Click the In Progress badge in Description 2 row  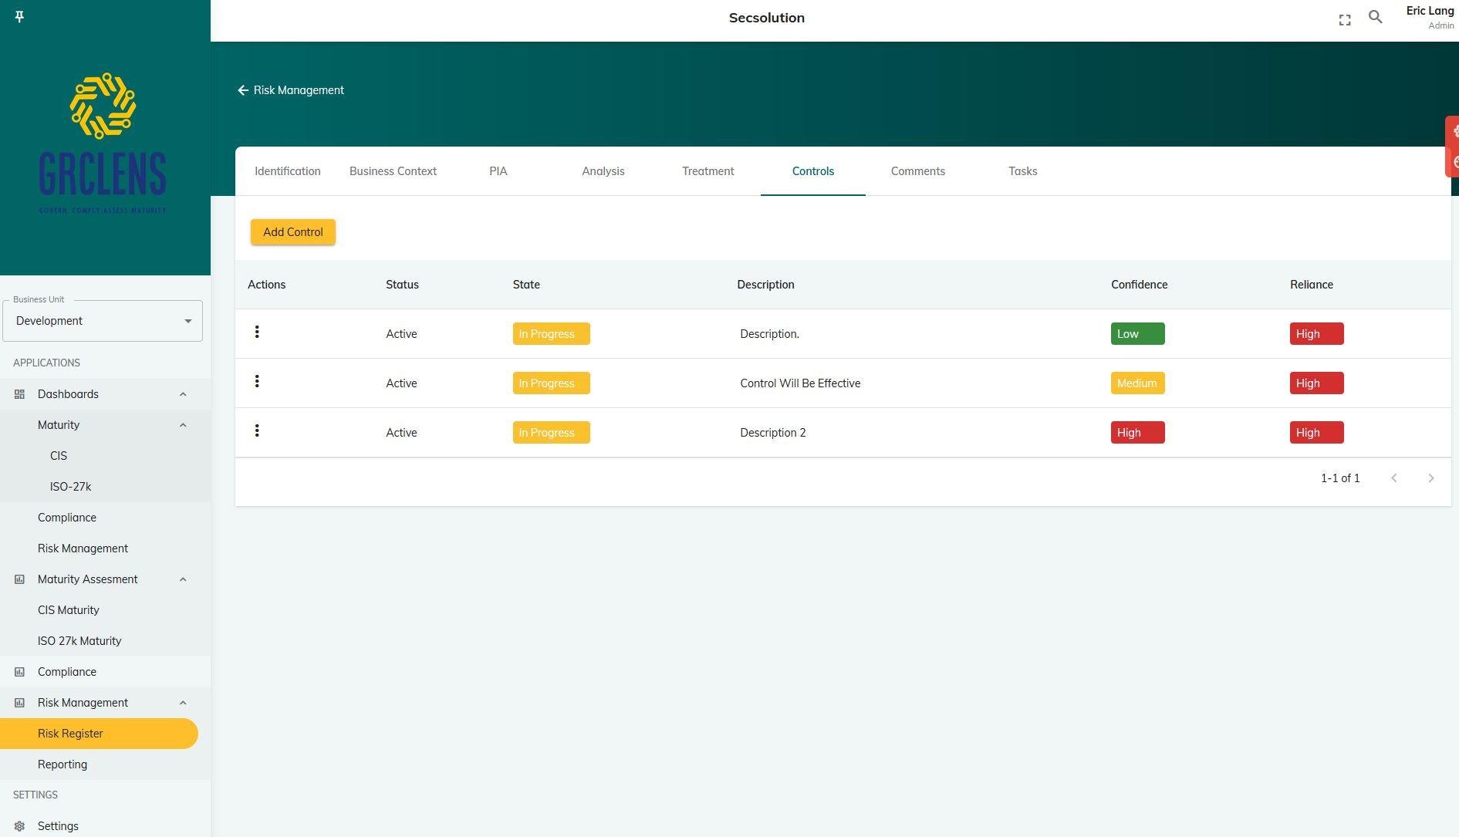[552, 433]
